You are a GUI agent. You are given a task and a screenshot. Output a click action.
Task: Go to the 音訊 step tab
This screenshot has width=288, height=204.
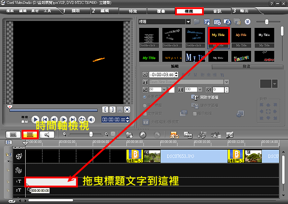(x=217, y=11)
